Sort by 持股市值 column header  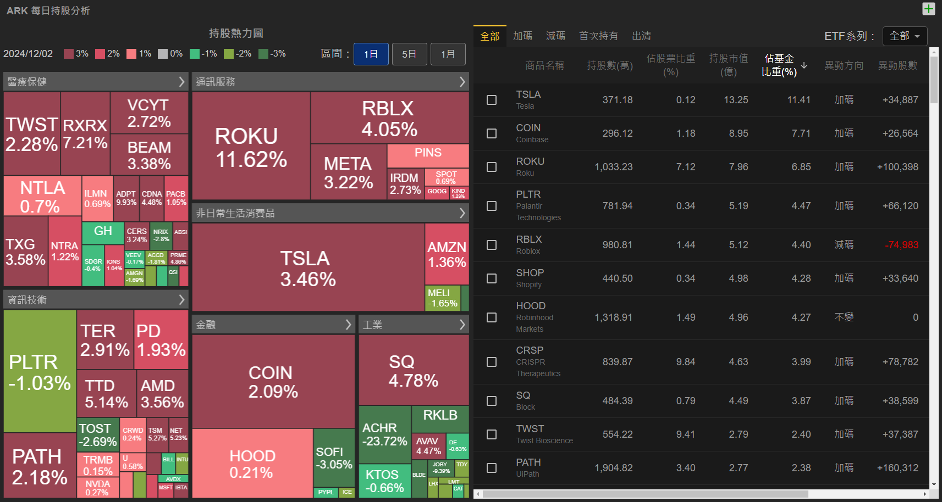pos(728,65)
